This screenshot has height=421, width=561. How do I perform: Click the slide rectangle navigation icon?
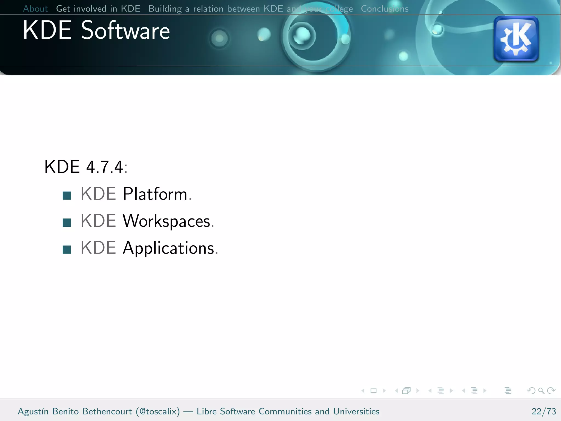coord(373,391)
